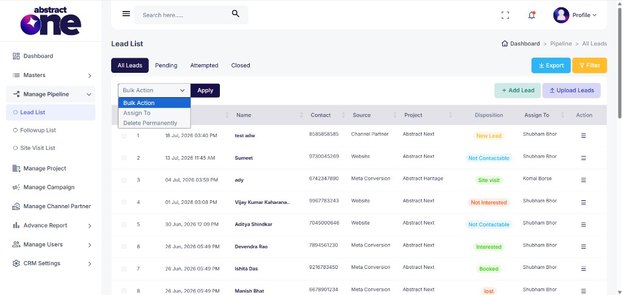Switch to the Closed tab
622x295 pixels.
(241, 66)
